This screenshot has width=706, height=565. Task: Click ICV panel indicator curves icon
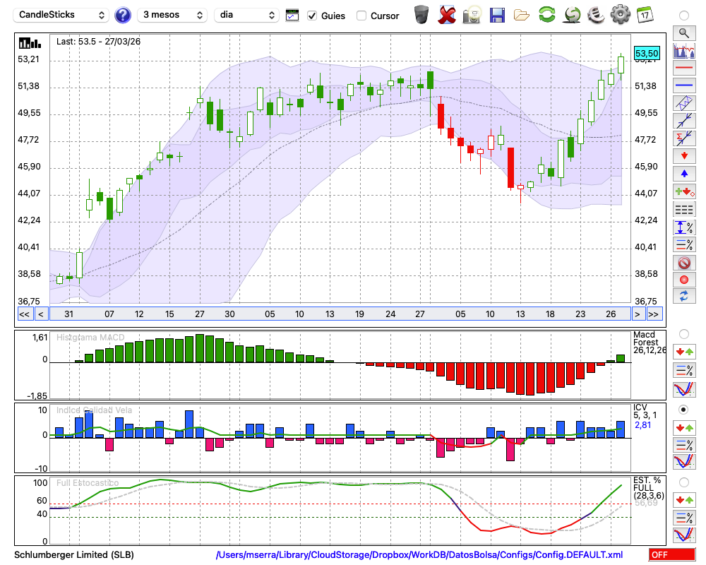[684, 462]
